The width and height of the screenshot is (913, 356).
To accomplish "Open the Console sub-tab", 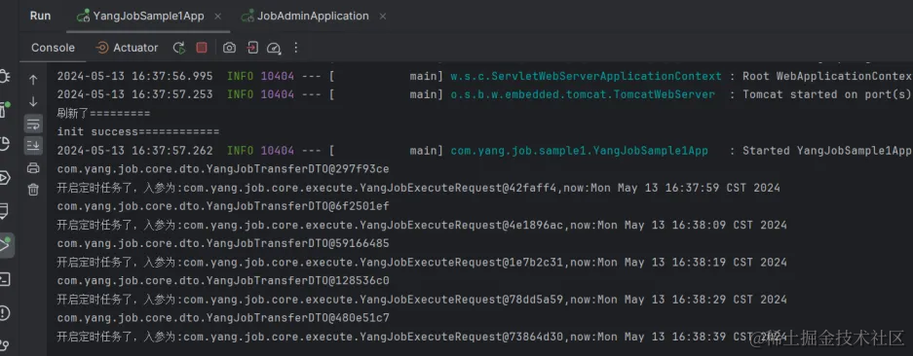I will click(x=53, y=48).
